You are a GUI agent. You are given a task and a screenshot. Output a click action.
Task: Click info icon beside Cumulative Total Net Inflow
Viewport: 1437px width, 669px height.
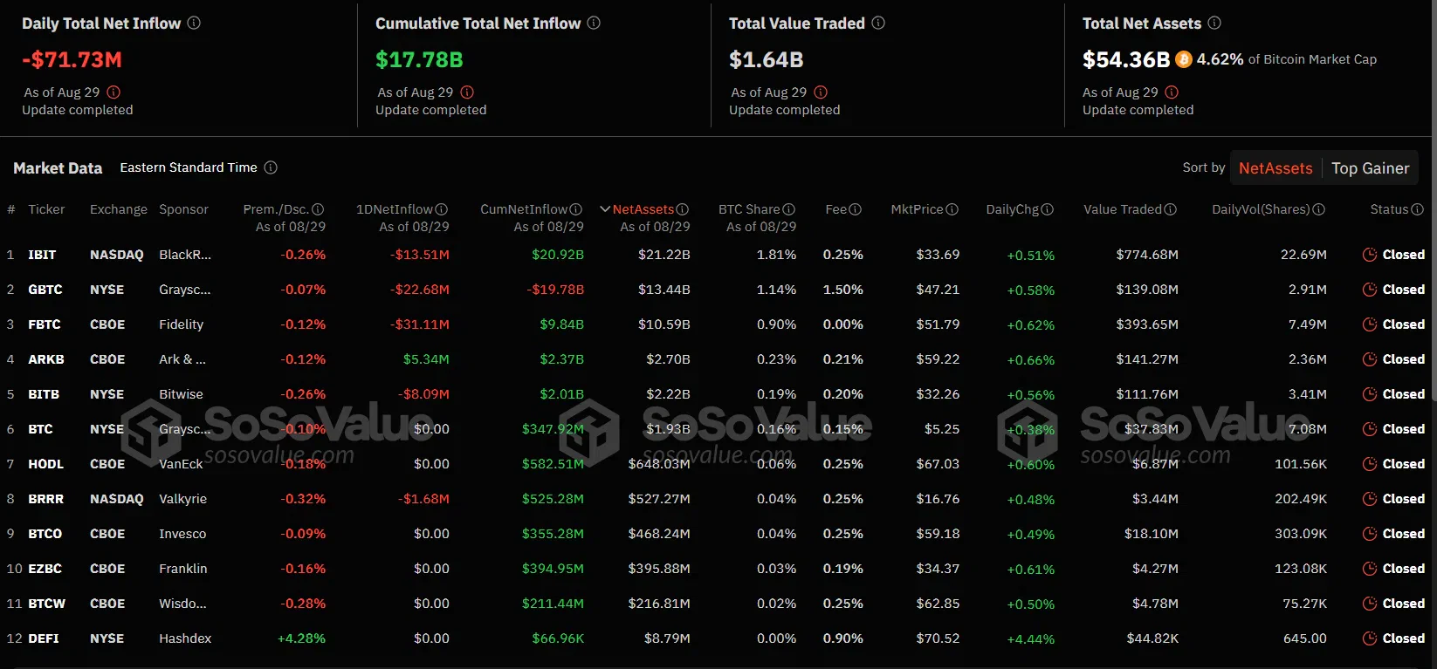click(594, 24)
